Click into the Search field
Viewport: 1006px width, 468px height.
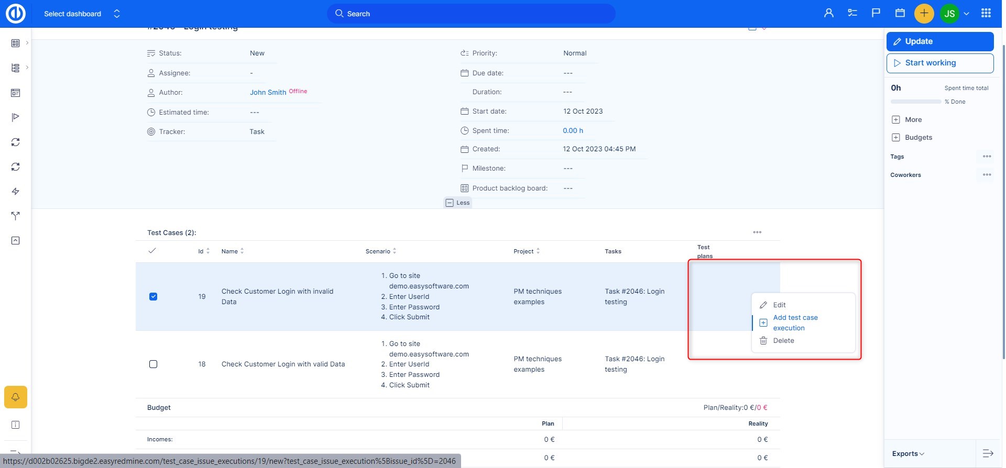click(472, 14)
